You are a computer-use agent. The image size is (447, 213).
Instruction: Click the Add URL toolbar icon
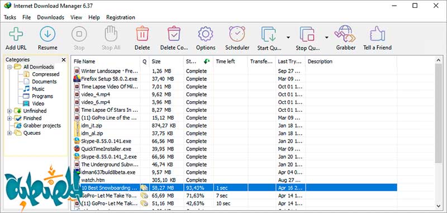click(x=16, y=34)
